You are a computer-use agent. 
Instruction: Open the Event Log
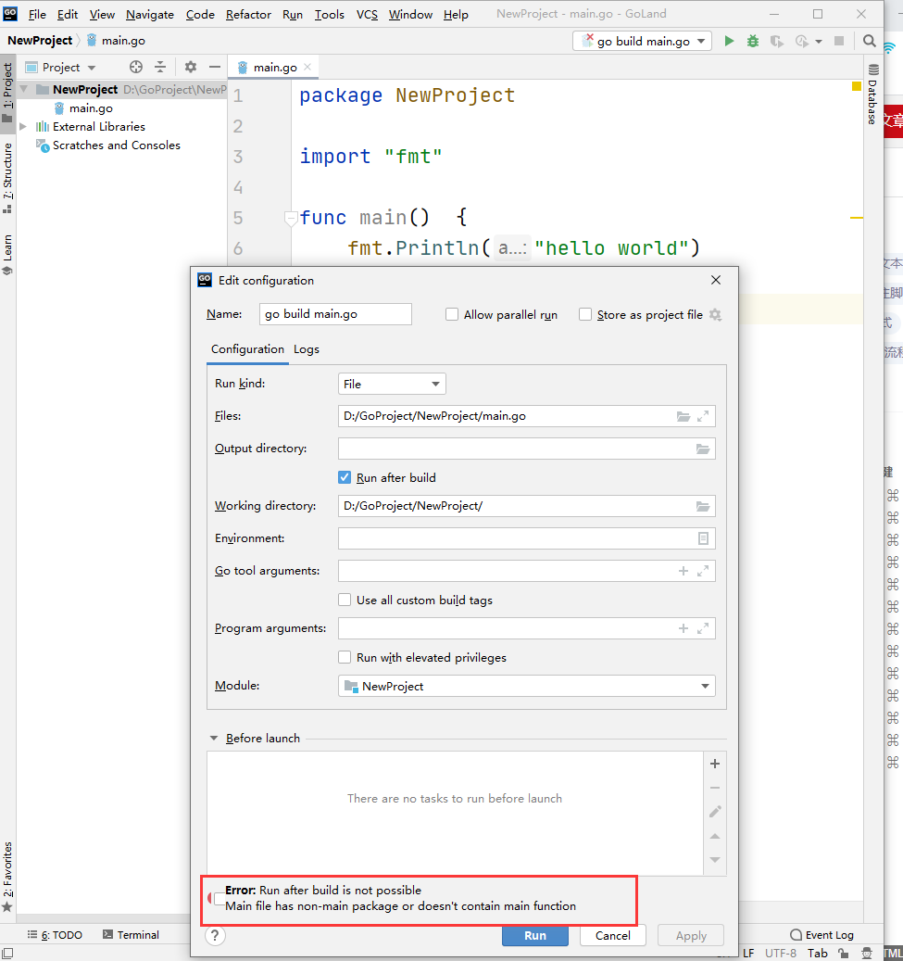(821, 935)
